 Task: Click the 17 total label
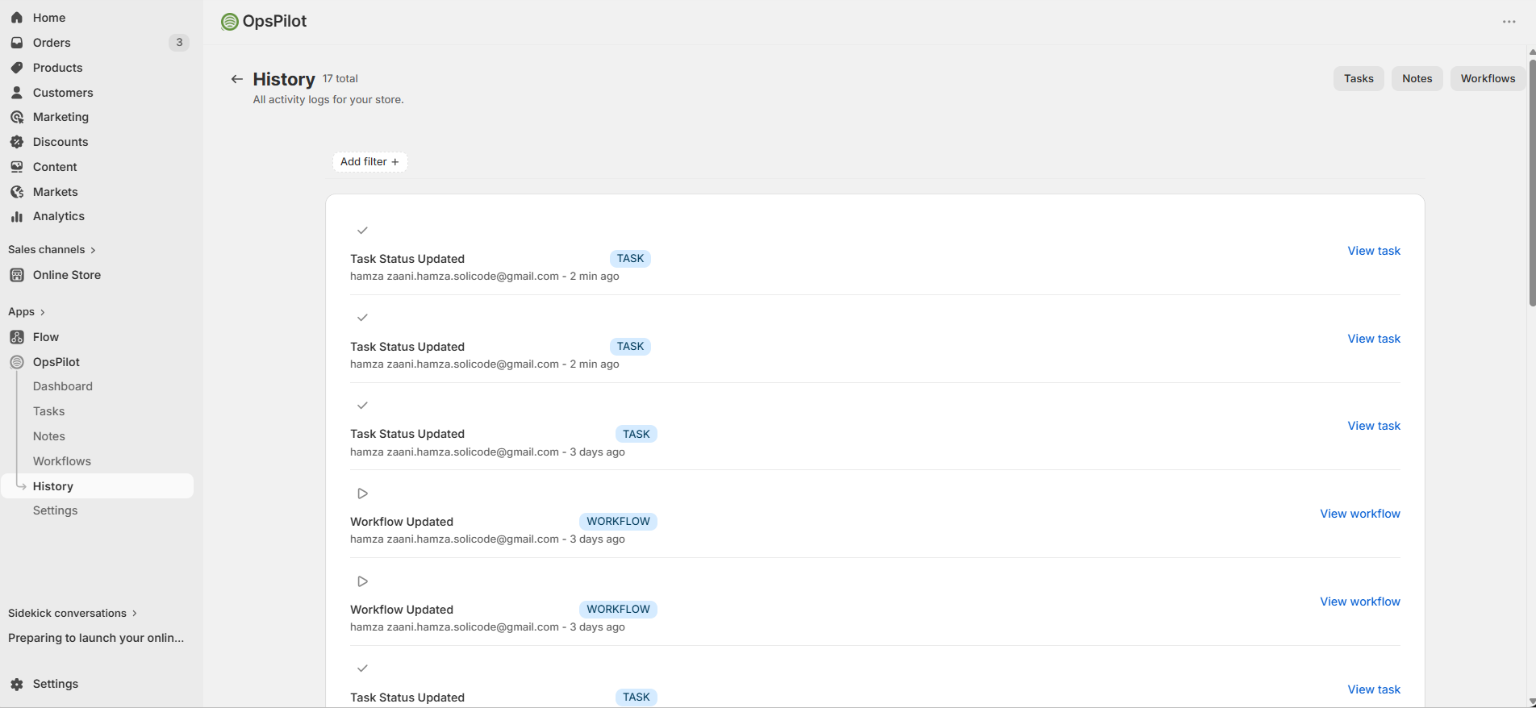340,79
